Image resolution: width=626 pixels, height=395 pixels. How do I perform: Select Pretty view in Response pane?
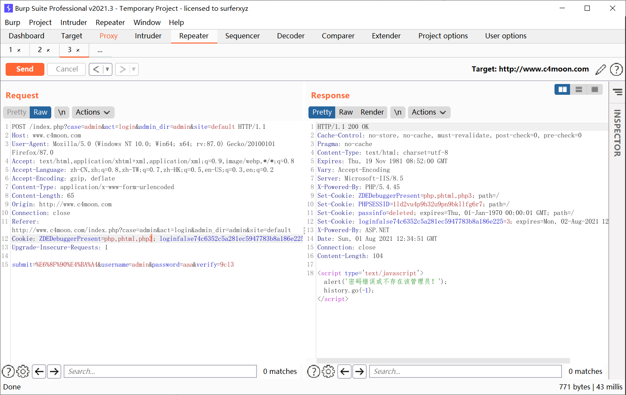coord(322,112)
